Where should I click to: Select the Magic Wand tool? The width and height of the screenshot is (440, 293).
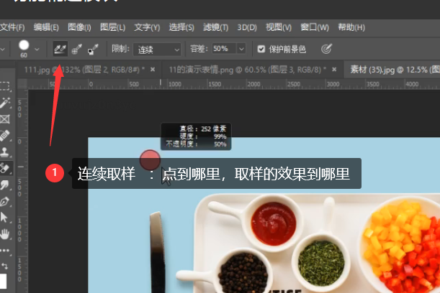[x=5, y=103]
